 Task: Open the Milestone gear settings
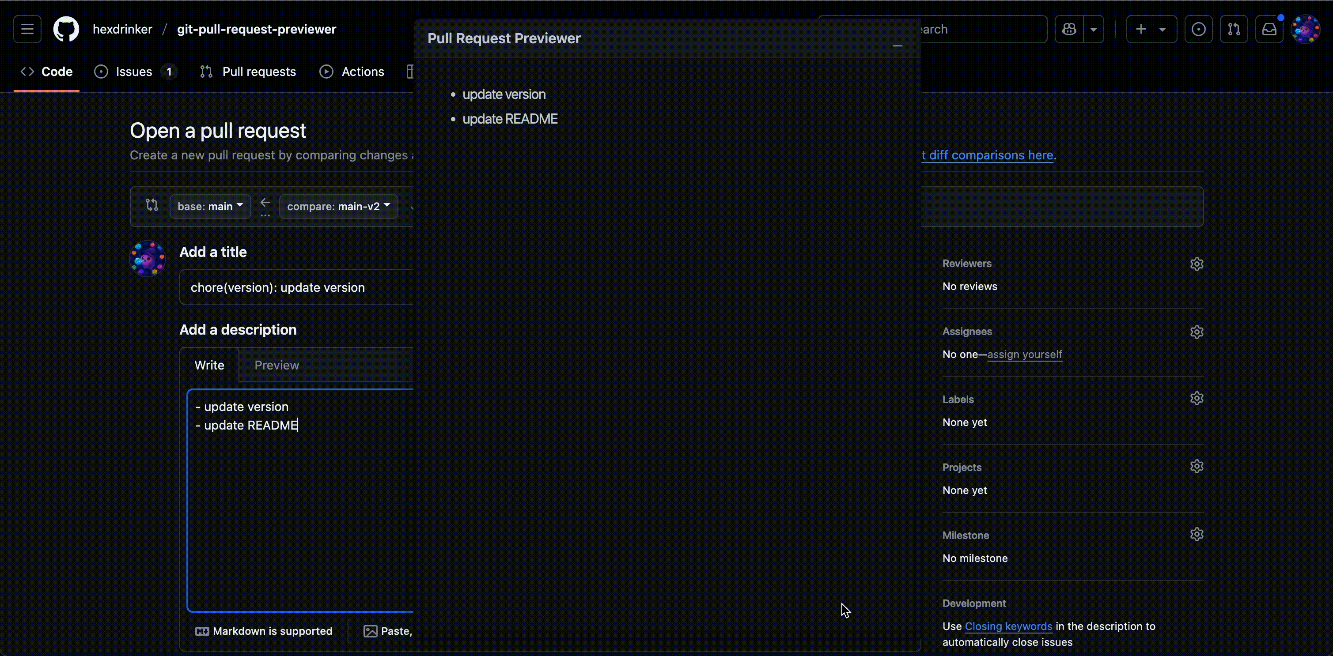point(1197,535)
